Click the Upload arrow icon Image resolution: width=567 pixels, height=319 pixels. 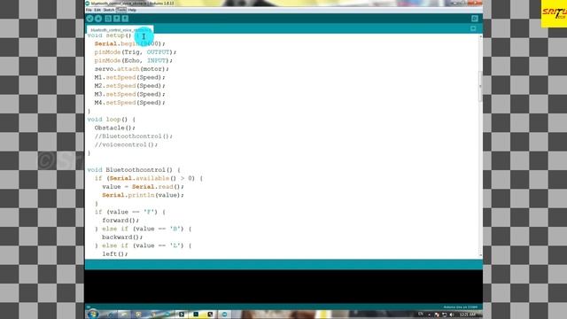pyautogui.click(x=98, y=19)
